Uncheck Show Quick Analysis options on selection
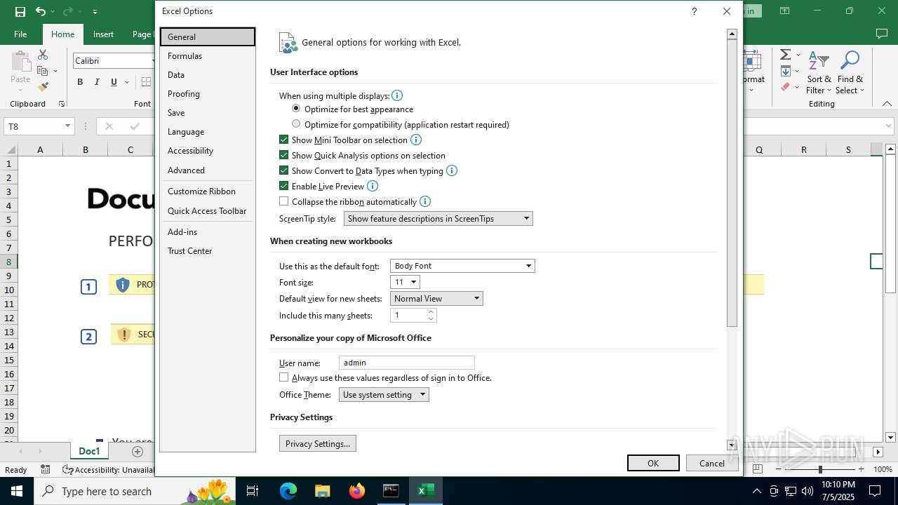898x505 pixels. 283,155
